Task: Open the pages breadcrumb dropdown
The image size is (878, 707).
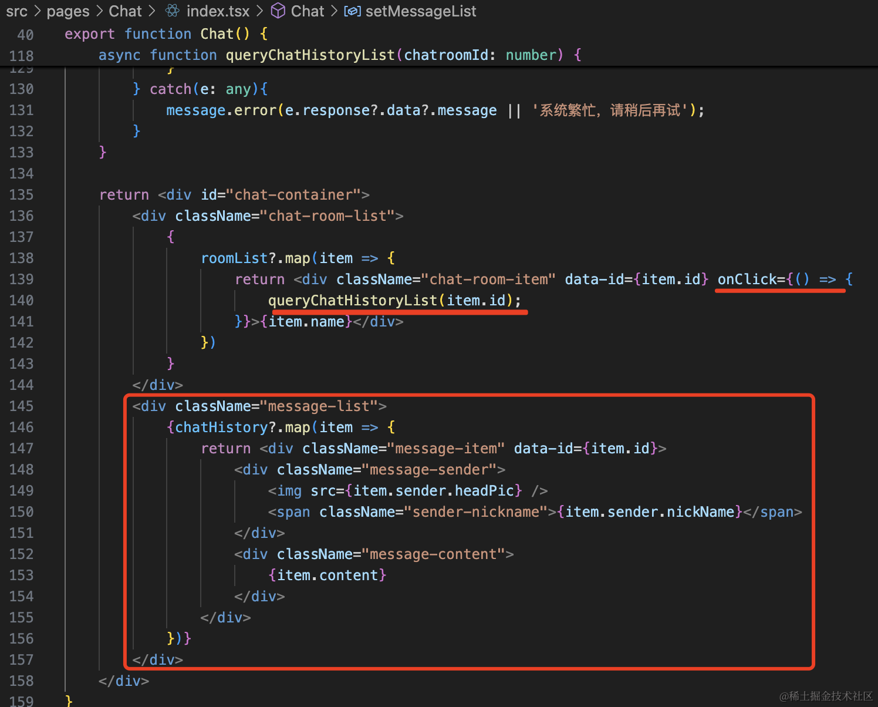Action: (68, 11)
